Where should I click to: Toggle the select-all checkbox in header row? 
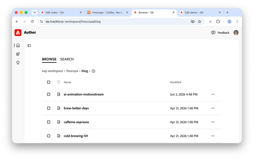48,82
